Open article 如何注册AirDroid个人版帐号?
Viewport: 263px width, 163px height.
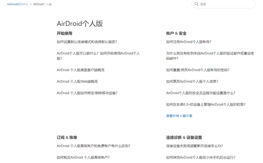188,42
